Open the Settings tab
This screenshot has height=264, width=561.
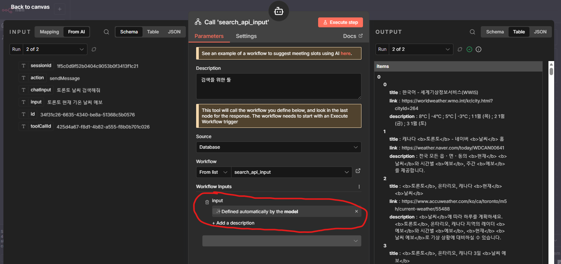click(246, 36)
